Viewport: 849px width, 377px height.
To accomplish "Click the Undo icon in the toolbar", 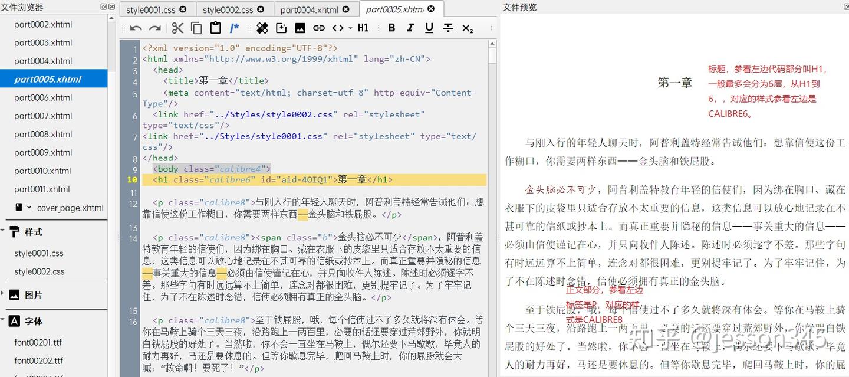I will tap(136, 28).
